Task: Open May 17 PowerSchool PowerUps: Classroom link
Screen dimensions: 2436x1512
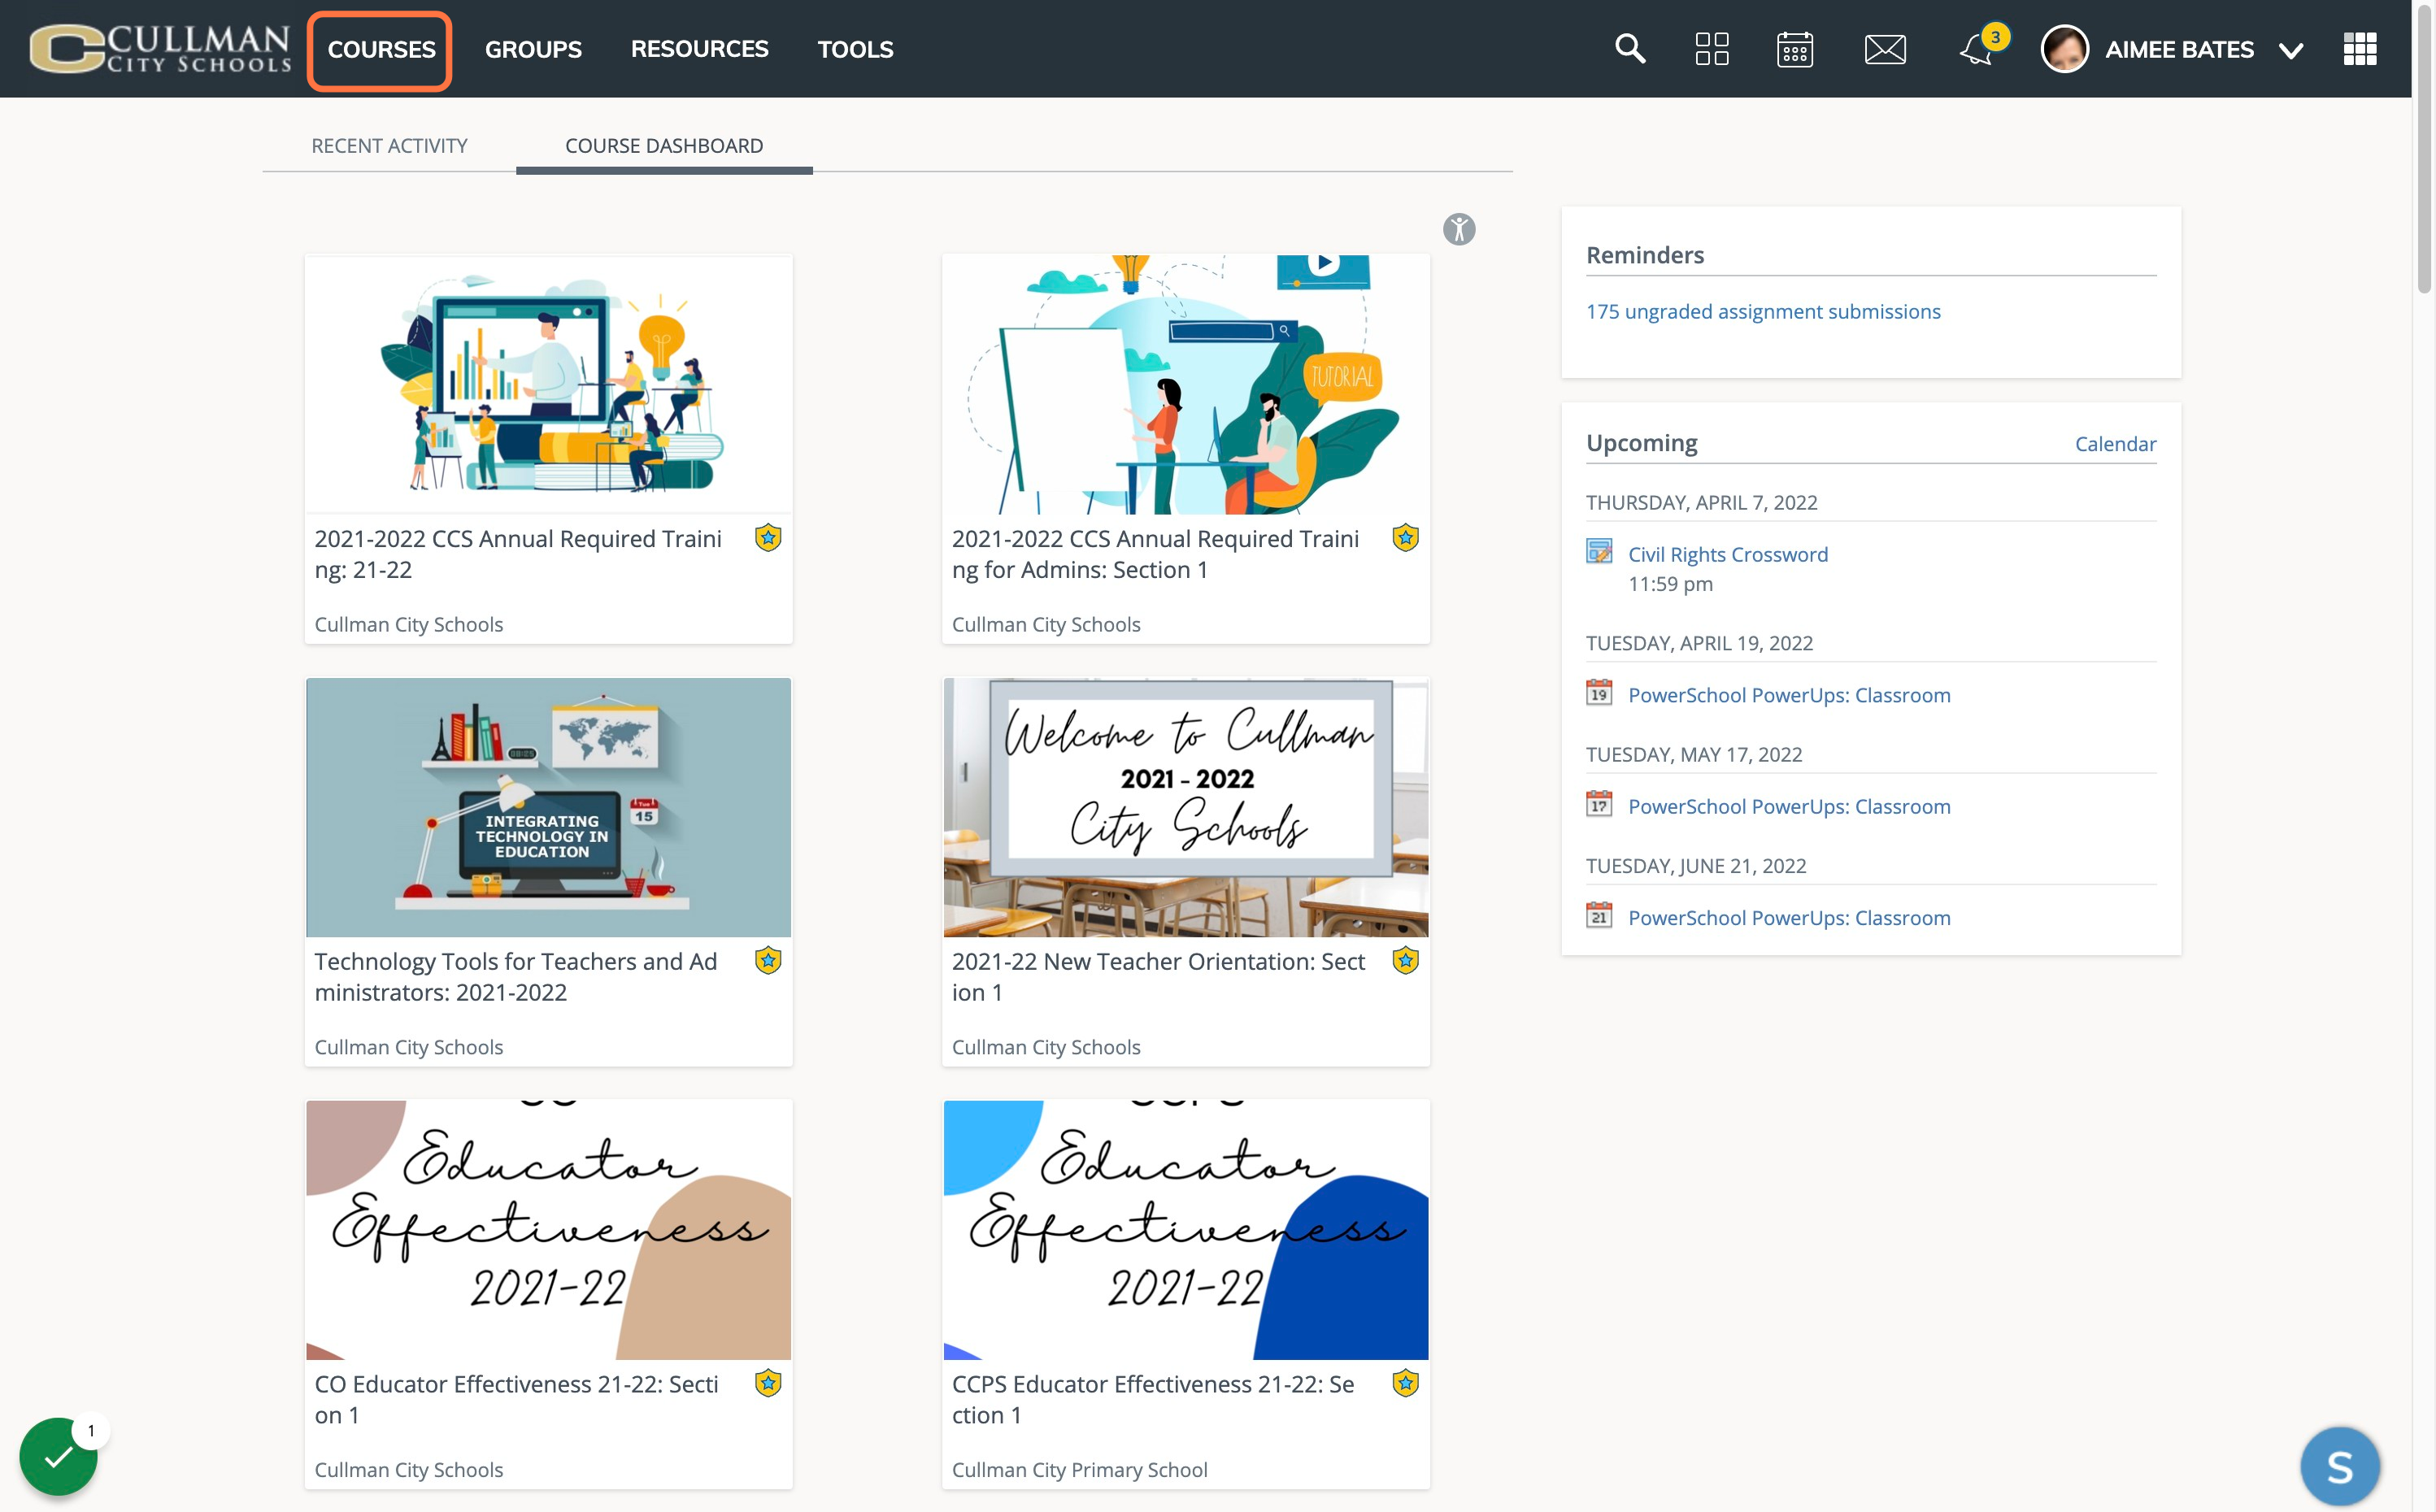Action: (1789, 806)
